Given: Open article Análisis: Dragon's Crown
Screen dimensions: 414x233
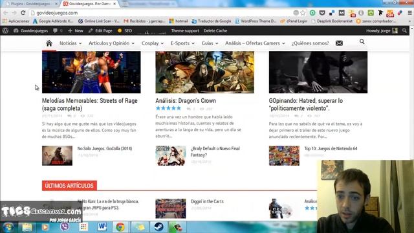Looking at the screenshot, I should point(186,101).
